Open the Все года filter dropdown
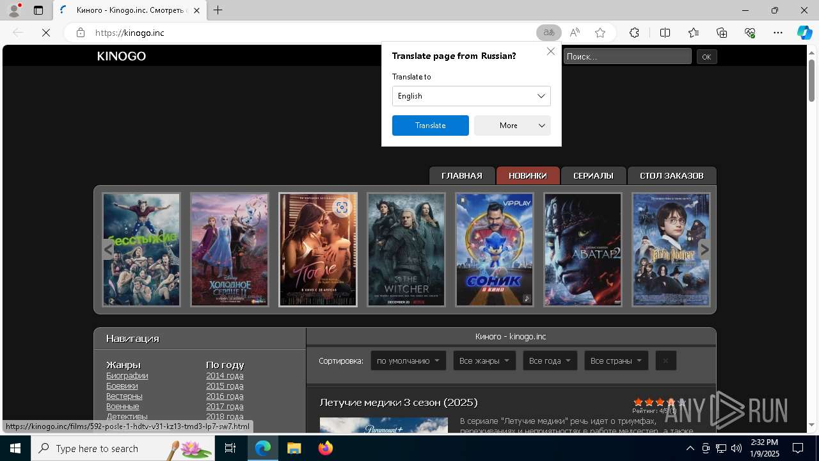Image resolution: width=819 pixels, height=461 pixels. pyautogui.click(x=550, y=360)
